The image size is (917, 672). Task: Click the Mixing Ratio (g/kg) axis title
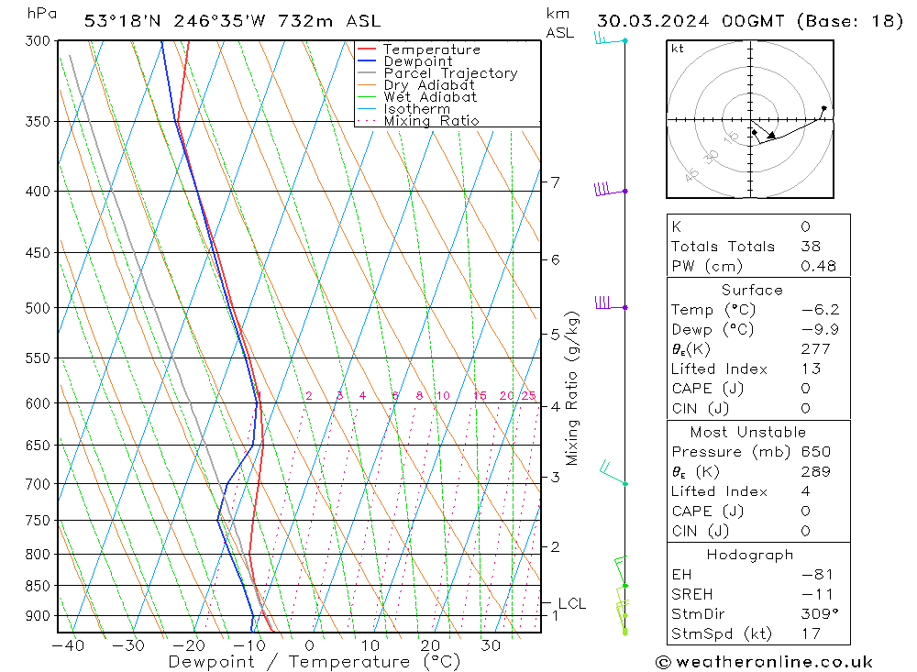pyautogui.click(x=571, y=388)
